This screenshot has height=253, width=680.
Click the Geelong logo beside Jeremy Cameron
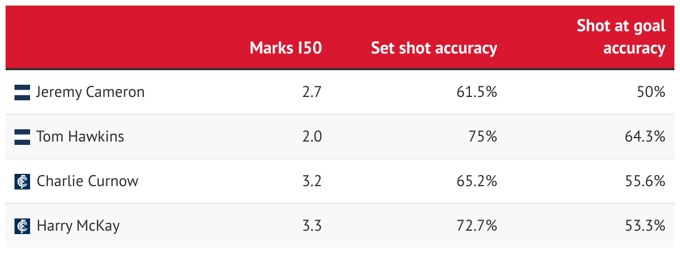pyautogui.click(x=22, y=93)
